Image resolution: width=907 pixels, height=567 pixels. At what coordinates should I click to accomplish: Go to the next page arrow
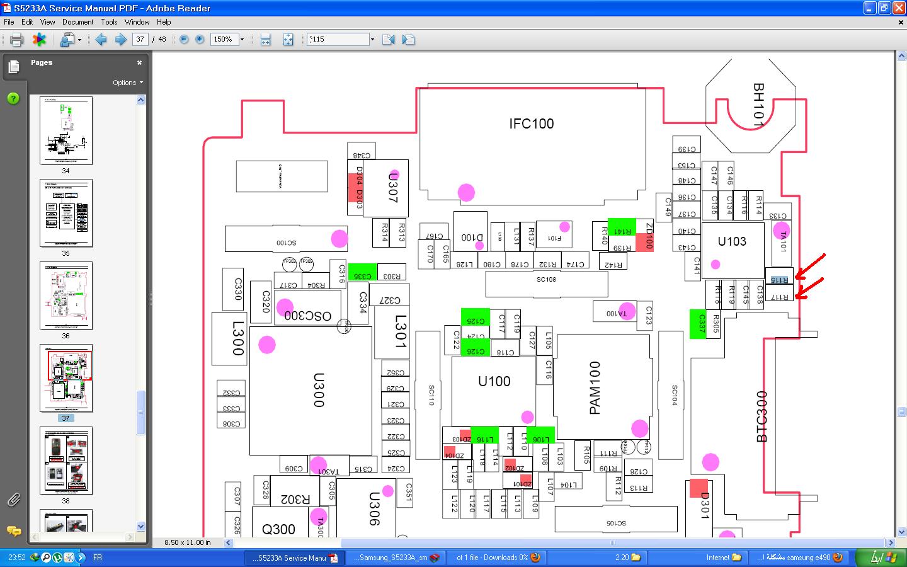click(x=120, y=39)
